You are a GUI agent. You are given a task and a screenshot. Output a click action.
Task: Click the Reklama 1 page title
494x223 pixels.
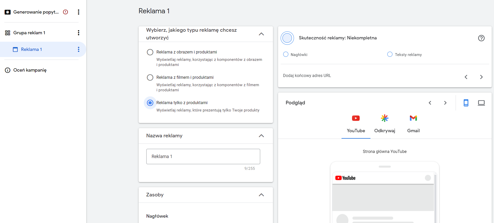tap(154, 11)
